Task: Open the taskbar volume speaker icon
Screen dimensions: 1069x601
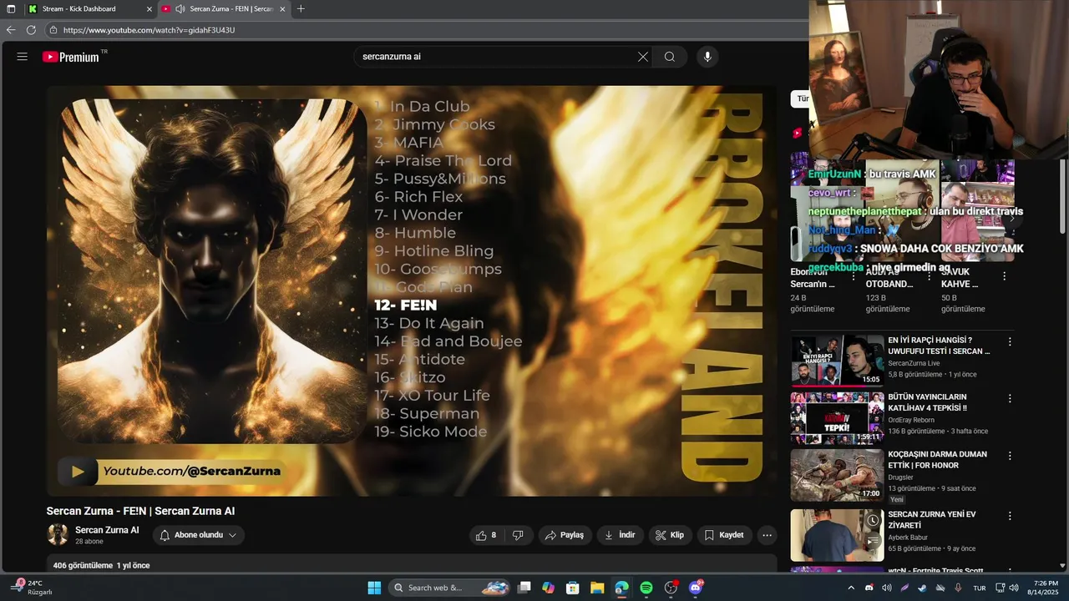Action: pyautogui.click(x=1014, y=588)
